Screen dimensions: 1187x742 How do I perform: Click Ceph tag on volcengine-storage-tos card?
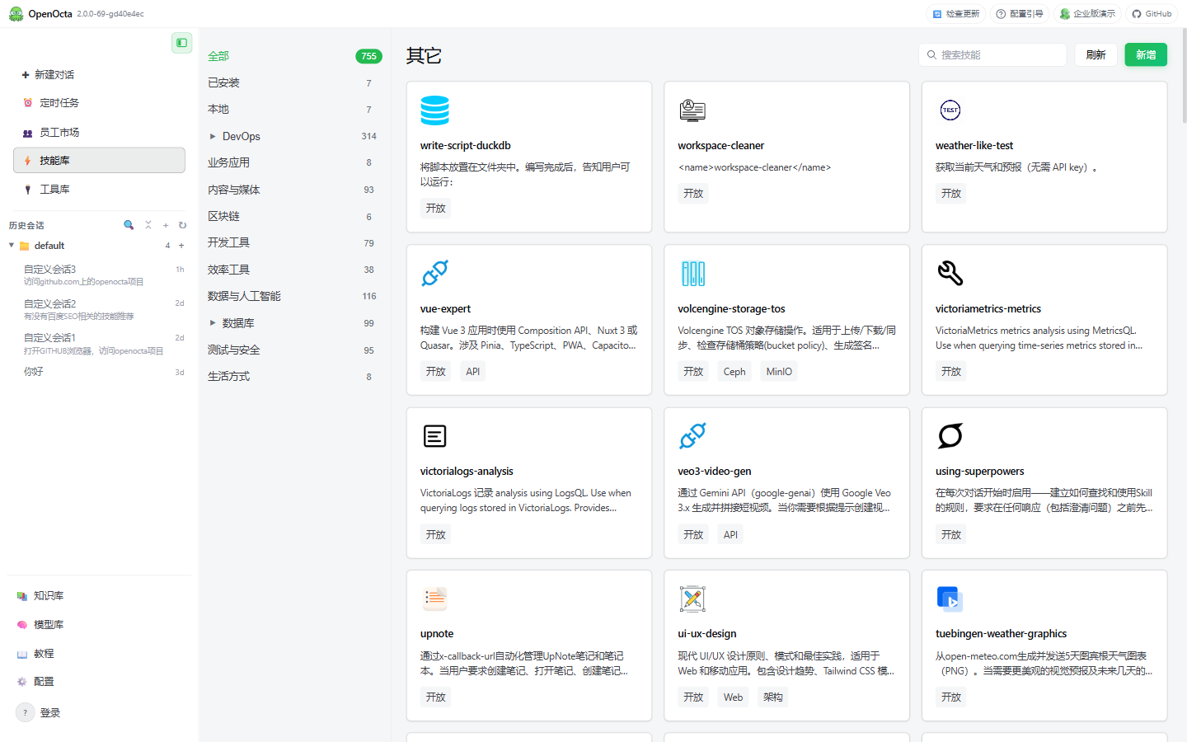[734, 372]
